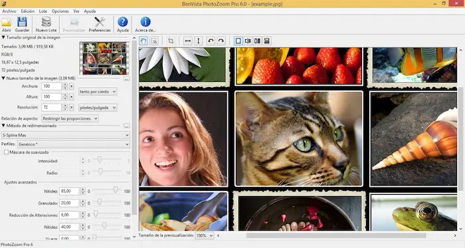This screenshot has width=465, height=248.
Task: Click the left panel vertical scrollbar
Action: pyautogui.click(x=134, y=128)
